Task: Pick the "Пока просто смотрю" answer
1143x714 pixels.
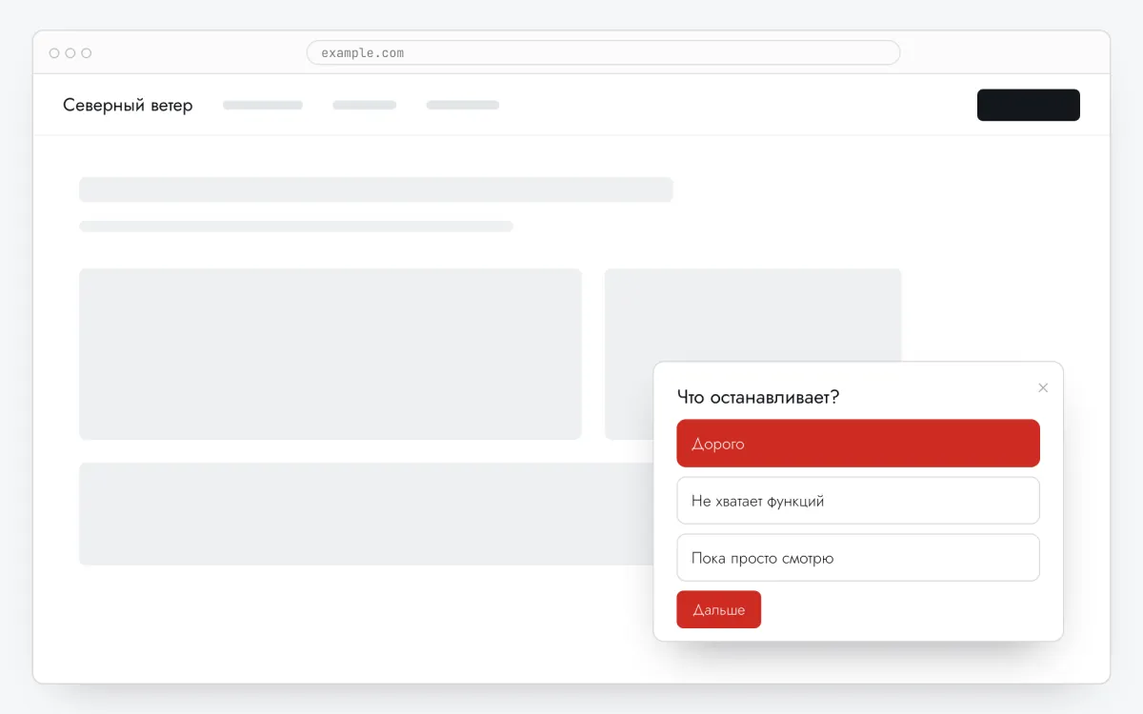Action: [x=858, y=558]
